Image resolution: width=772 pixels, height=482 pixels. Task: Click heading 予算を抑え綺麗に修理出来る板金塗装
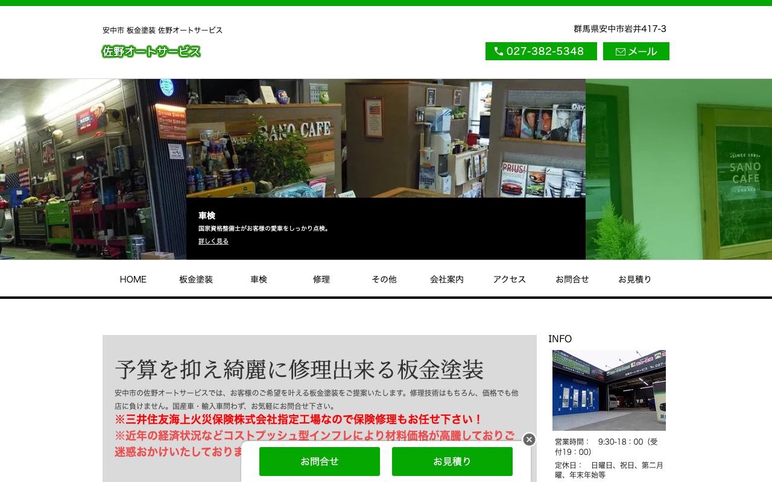pyautogui.click(x=300, y=369)
